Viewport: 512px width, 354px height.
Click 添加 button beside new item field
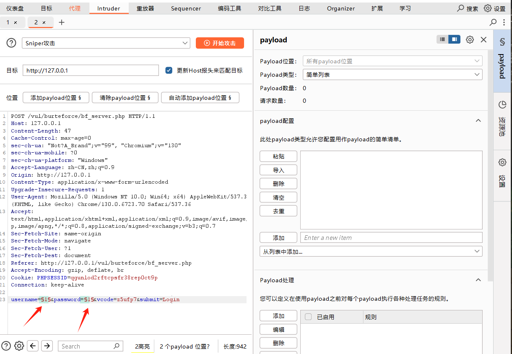click(x=278, y=237)
